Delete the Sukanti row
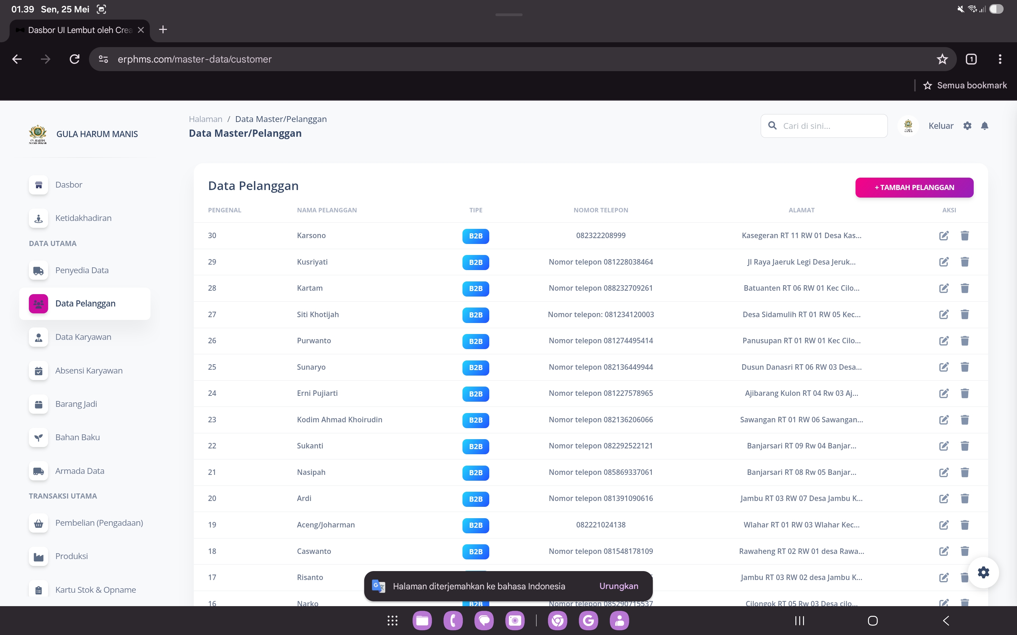Viewport: 1017px width, 635px height. coord(964,446)
